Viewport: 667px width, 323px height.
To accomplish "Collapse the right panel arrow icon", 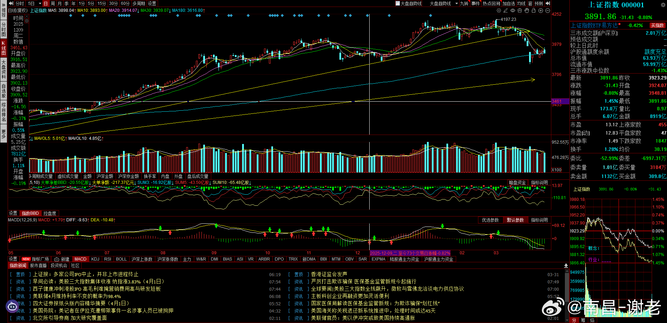I will click(x=548, y=3).
